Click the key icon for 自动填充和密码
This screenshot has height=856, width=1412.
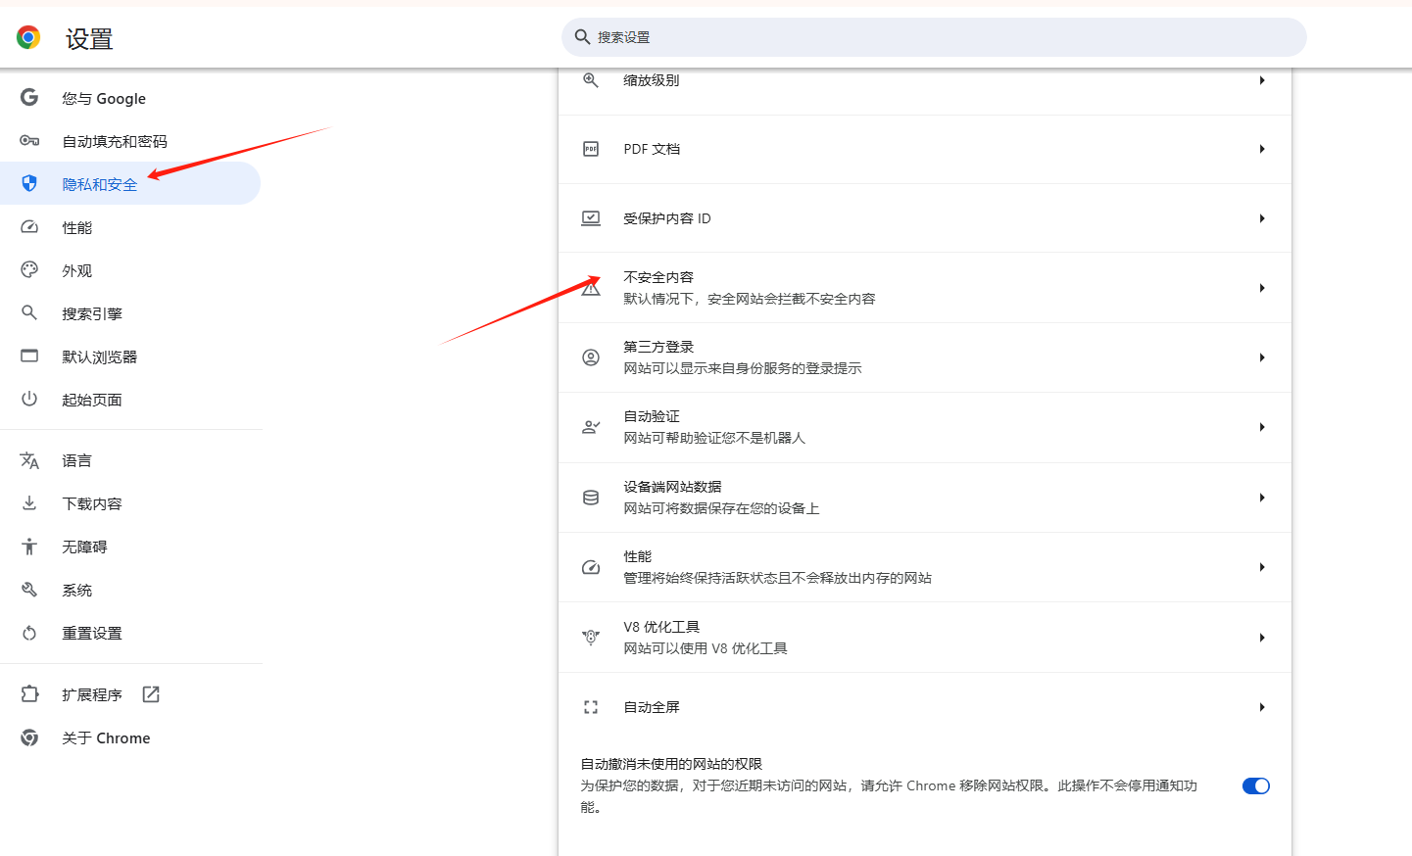[x=29, y=141]
